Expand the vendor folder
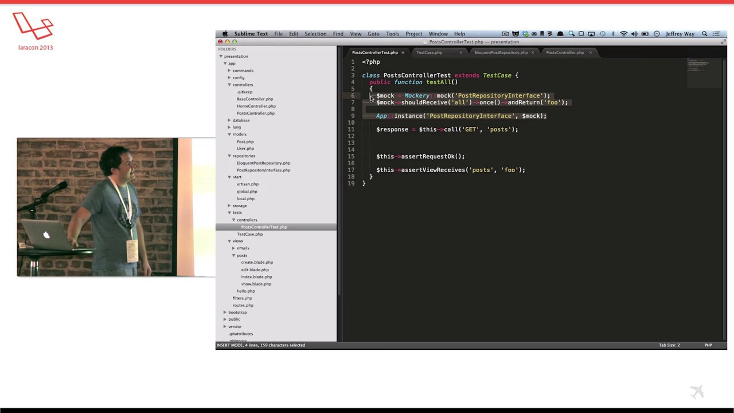Image resolution: width=734 pixels, height=413 pixels. tap(225, 326)
